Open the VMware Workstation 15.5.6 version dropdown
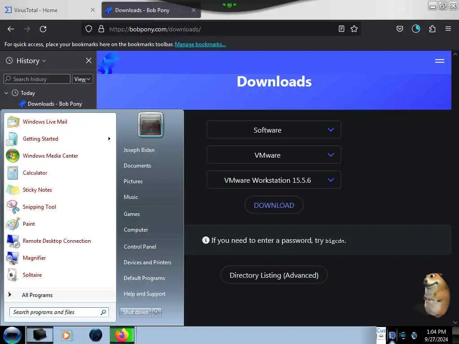This screenshot has width=459, height=344. (274, 180)
